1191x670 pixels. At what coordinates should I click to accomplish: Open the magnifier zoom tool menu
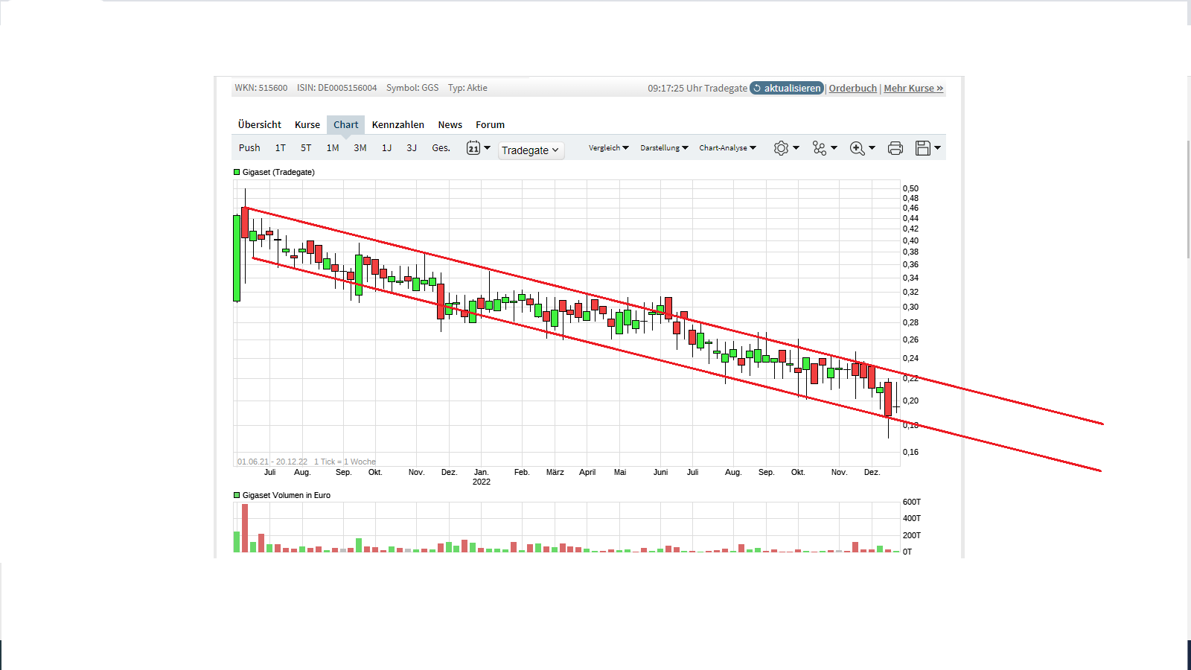coord(858,148)
